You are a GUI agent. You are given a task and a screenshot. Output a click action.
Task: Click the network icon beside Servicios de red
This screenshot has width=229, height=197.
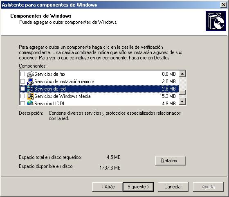tap(30, 89)
